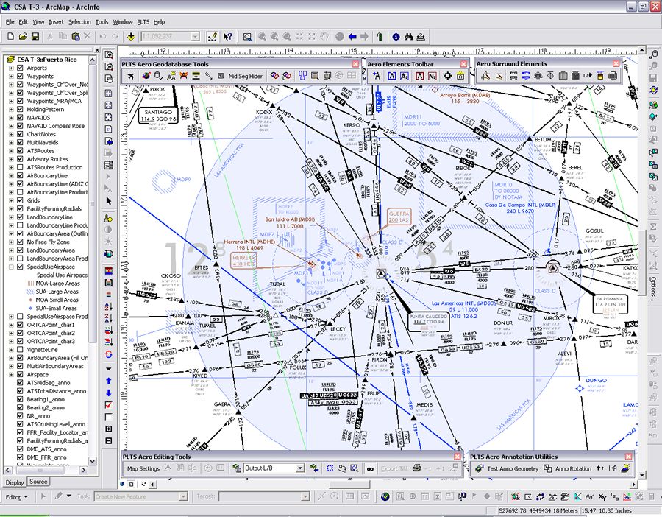Click the Add Data toolbar icon
The width and height of the screenshot is (662, 517).
pos(131,36)
